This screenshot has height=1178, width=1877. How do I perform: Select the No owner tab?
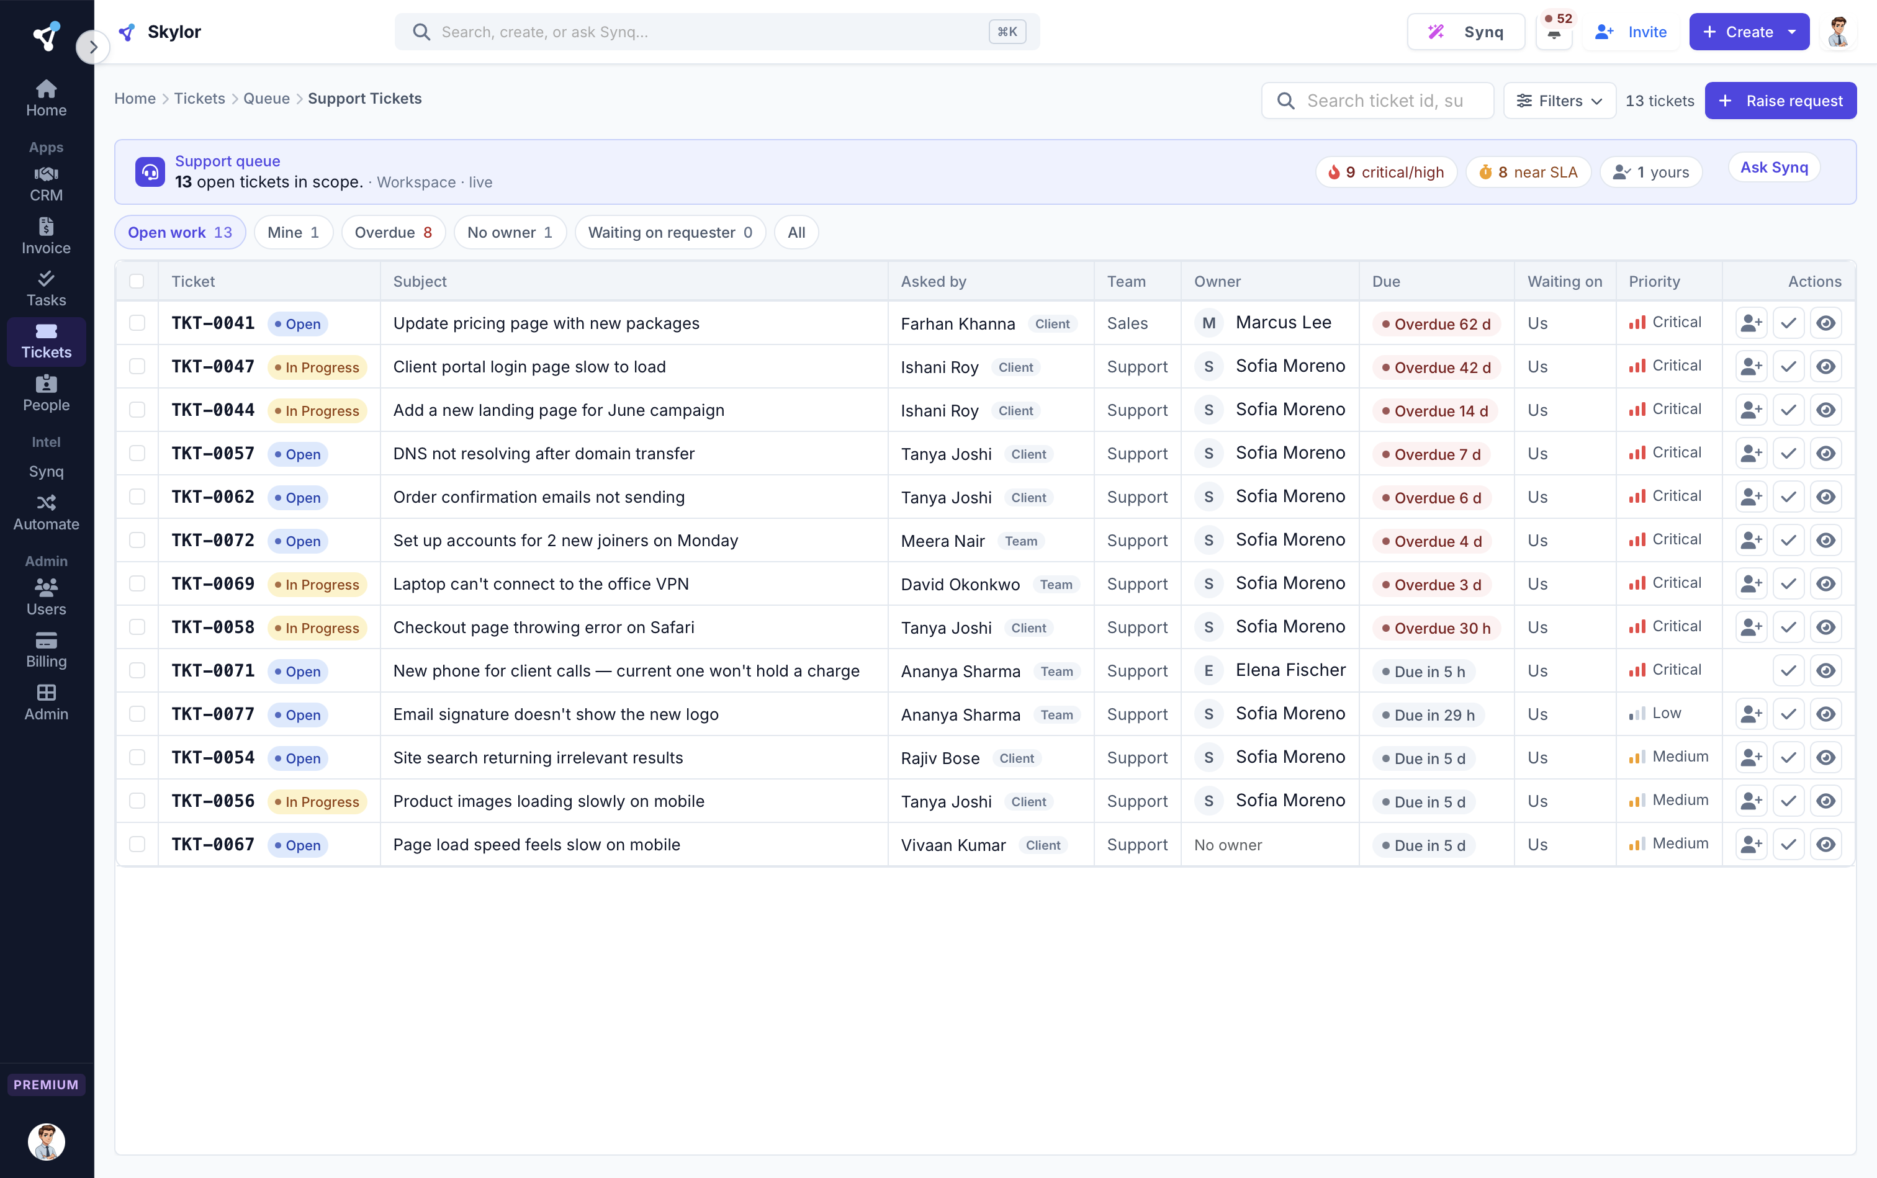pyautogui.click(x=510, y=232)
